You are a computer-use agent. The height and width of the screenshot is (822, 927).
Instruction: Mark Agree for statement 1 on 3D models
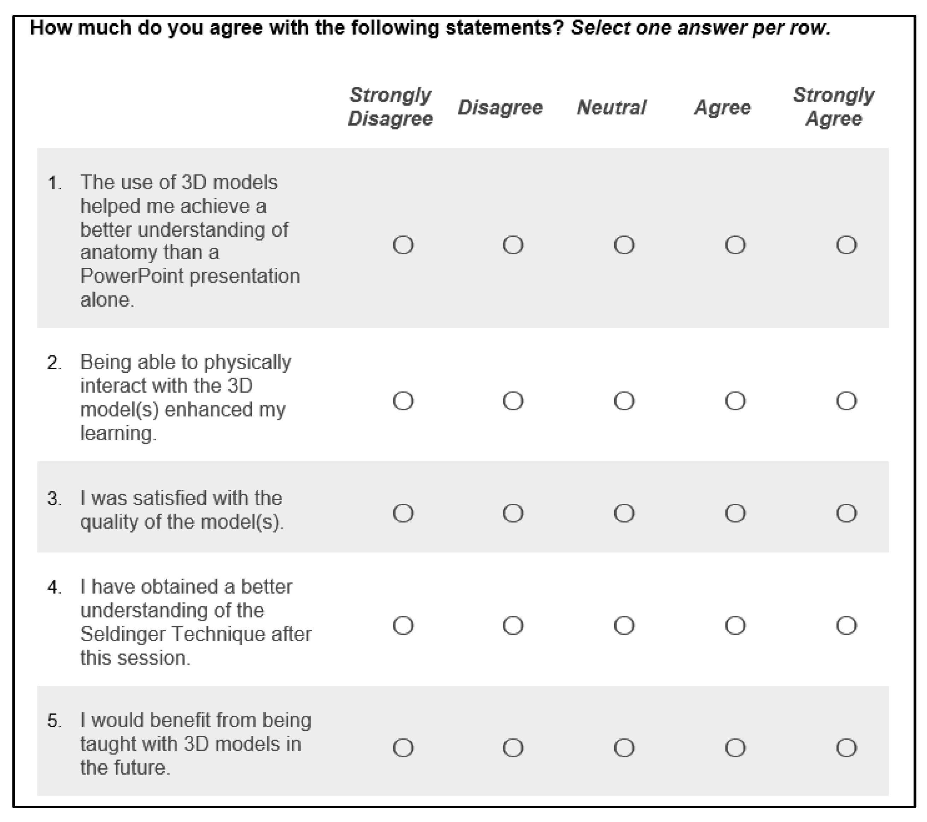(x=735, y=245)
